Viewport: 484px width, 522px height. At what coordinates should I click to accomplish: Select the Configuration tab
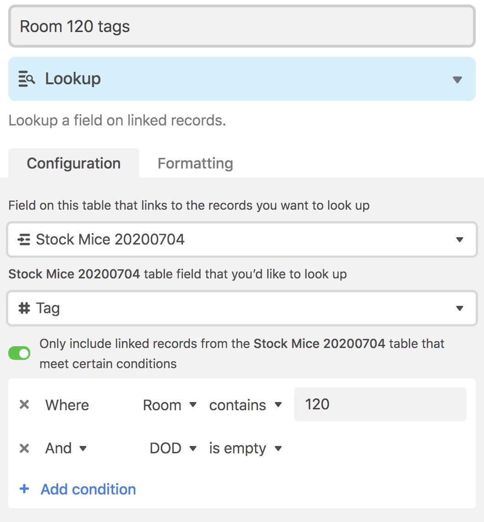point(74,163)
